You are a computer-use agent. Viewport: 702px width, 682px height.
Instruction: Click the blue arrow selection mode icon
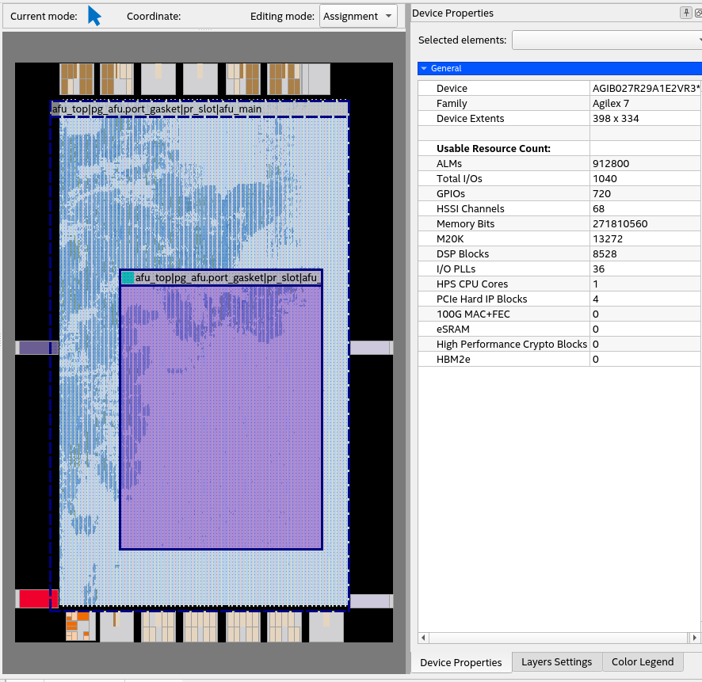(x=94, y=16)
